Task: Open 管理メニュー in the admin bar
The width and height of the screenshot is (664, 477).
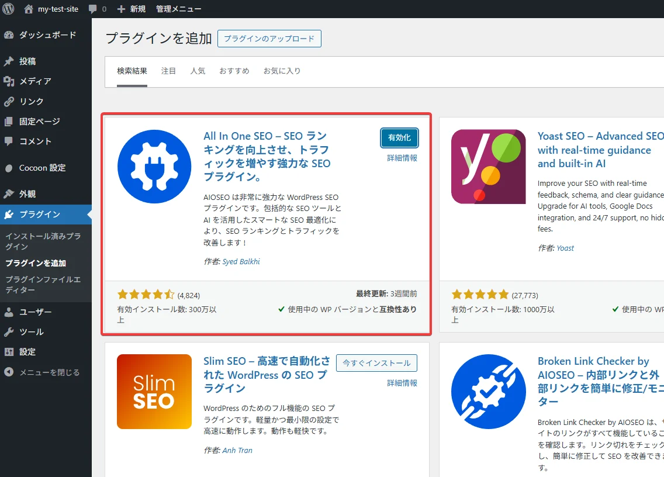Action: [x=179, y=9]
